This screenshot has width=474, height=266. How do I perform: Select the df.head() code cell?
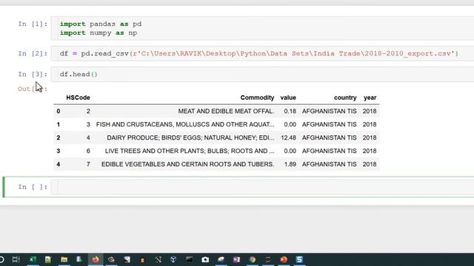tap(263, 74)
